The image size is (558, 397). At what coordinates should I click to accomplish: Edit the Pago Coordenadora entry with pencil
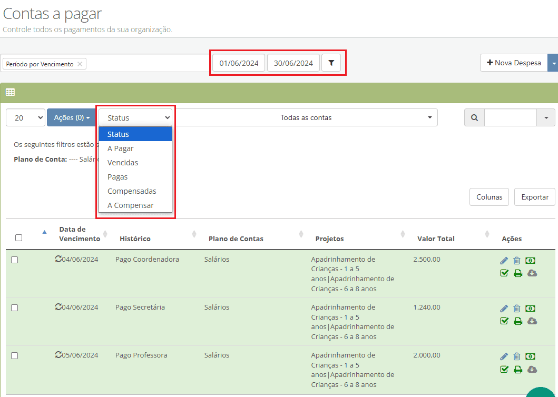click(x=504, y=261)
